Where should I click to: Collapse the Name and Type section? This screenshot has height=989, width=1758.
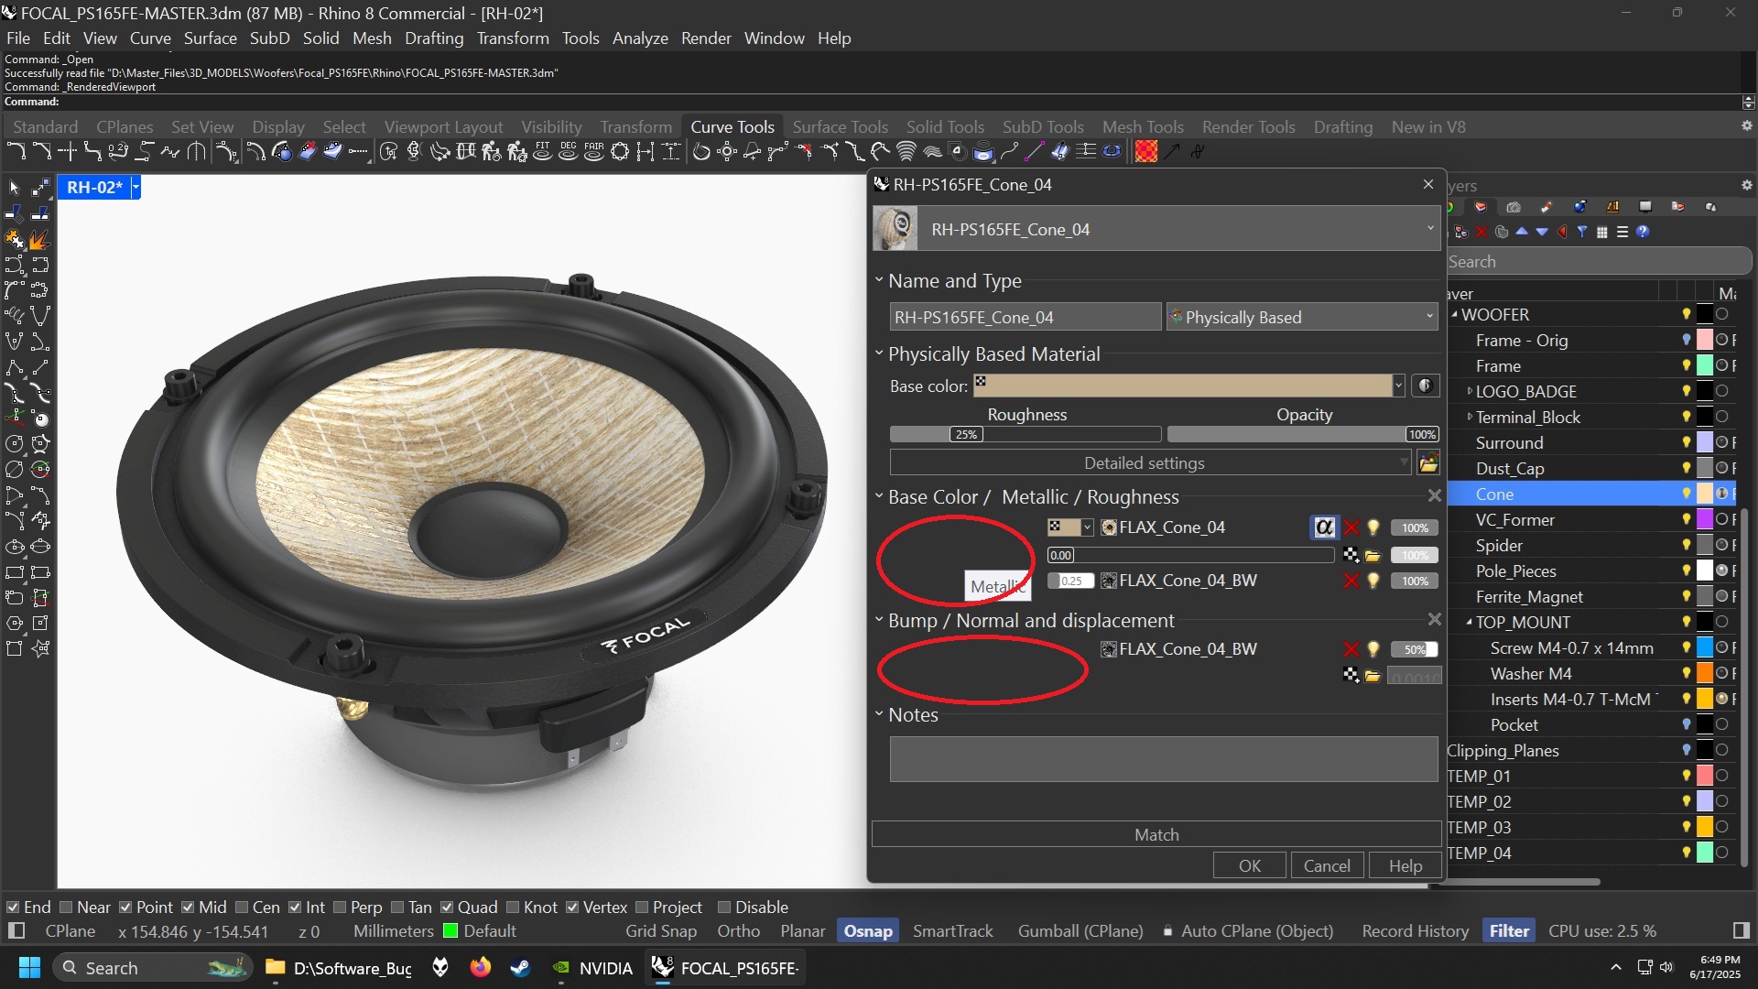coord(879,280)
